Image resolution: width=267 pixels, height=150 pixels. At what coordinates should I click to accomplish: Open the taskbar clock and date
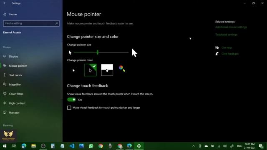249,146
